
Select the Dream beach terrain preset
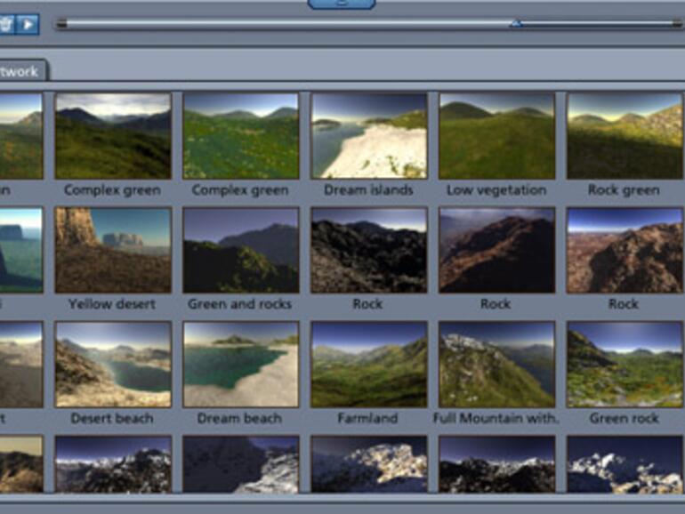pyautogui.click(x=240, y=364)
